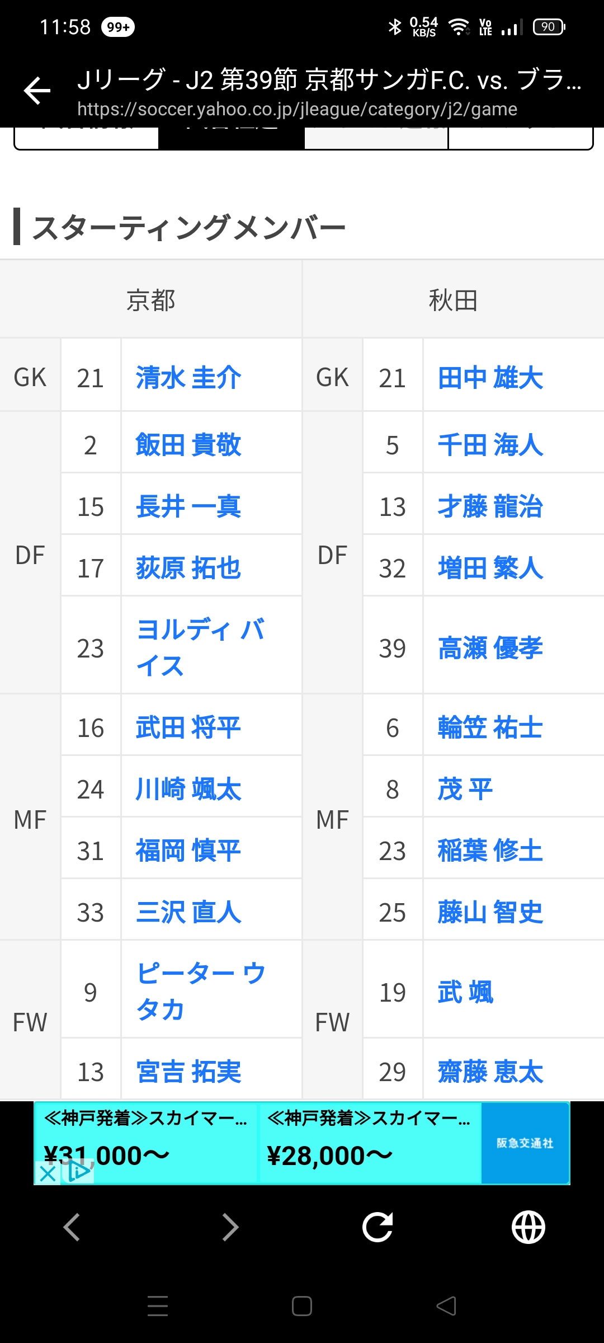Open player 清水 圭介 profile
Image resolution: width=604 pixels, height=1343 pixels.
[x=188, y=378]
